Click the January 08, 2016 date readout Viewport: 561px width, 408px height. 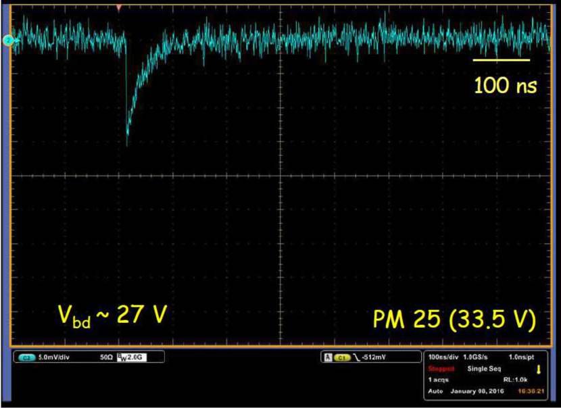tap(477, 391)
